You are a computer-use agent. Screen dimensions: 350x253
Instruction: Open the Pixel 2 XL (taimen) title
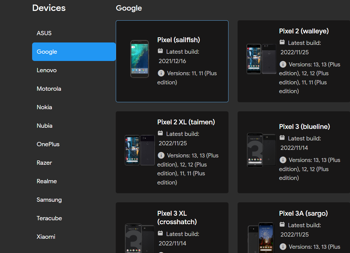pos(186,122)
